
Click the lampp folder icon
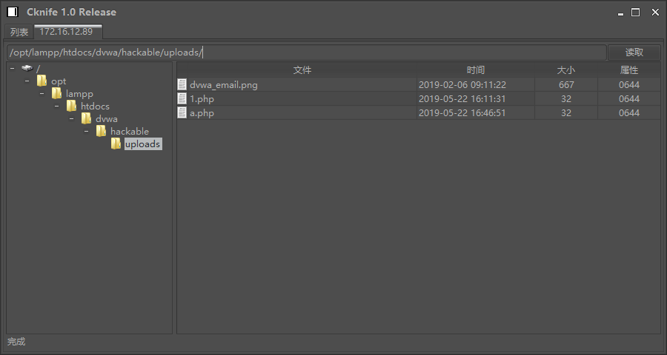coord(57,94)
